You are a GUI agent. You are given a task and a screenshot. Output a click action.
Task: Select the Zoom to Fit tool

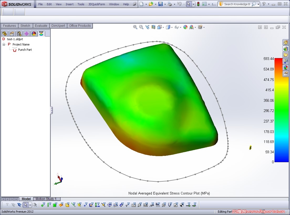135,27
